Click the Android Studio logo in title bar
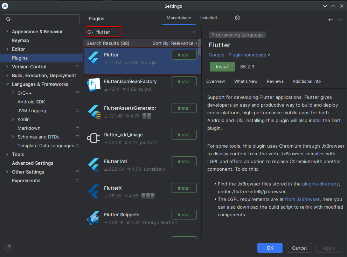This screenshot has height=257, width=347. click(x=5, y=6)
